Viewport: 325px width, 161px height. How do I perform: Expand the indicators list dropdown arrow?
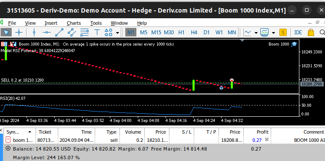tap(273, 33)
